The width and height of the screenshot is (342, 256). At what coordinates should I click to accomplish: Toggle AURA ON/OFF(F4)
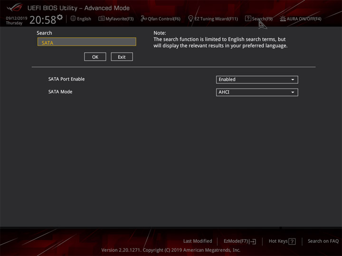[301, 18]
